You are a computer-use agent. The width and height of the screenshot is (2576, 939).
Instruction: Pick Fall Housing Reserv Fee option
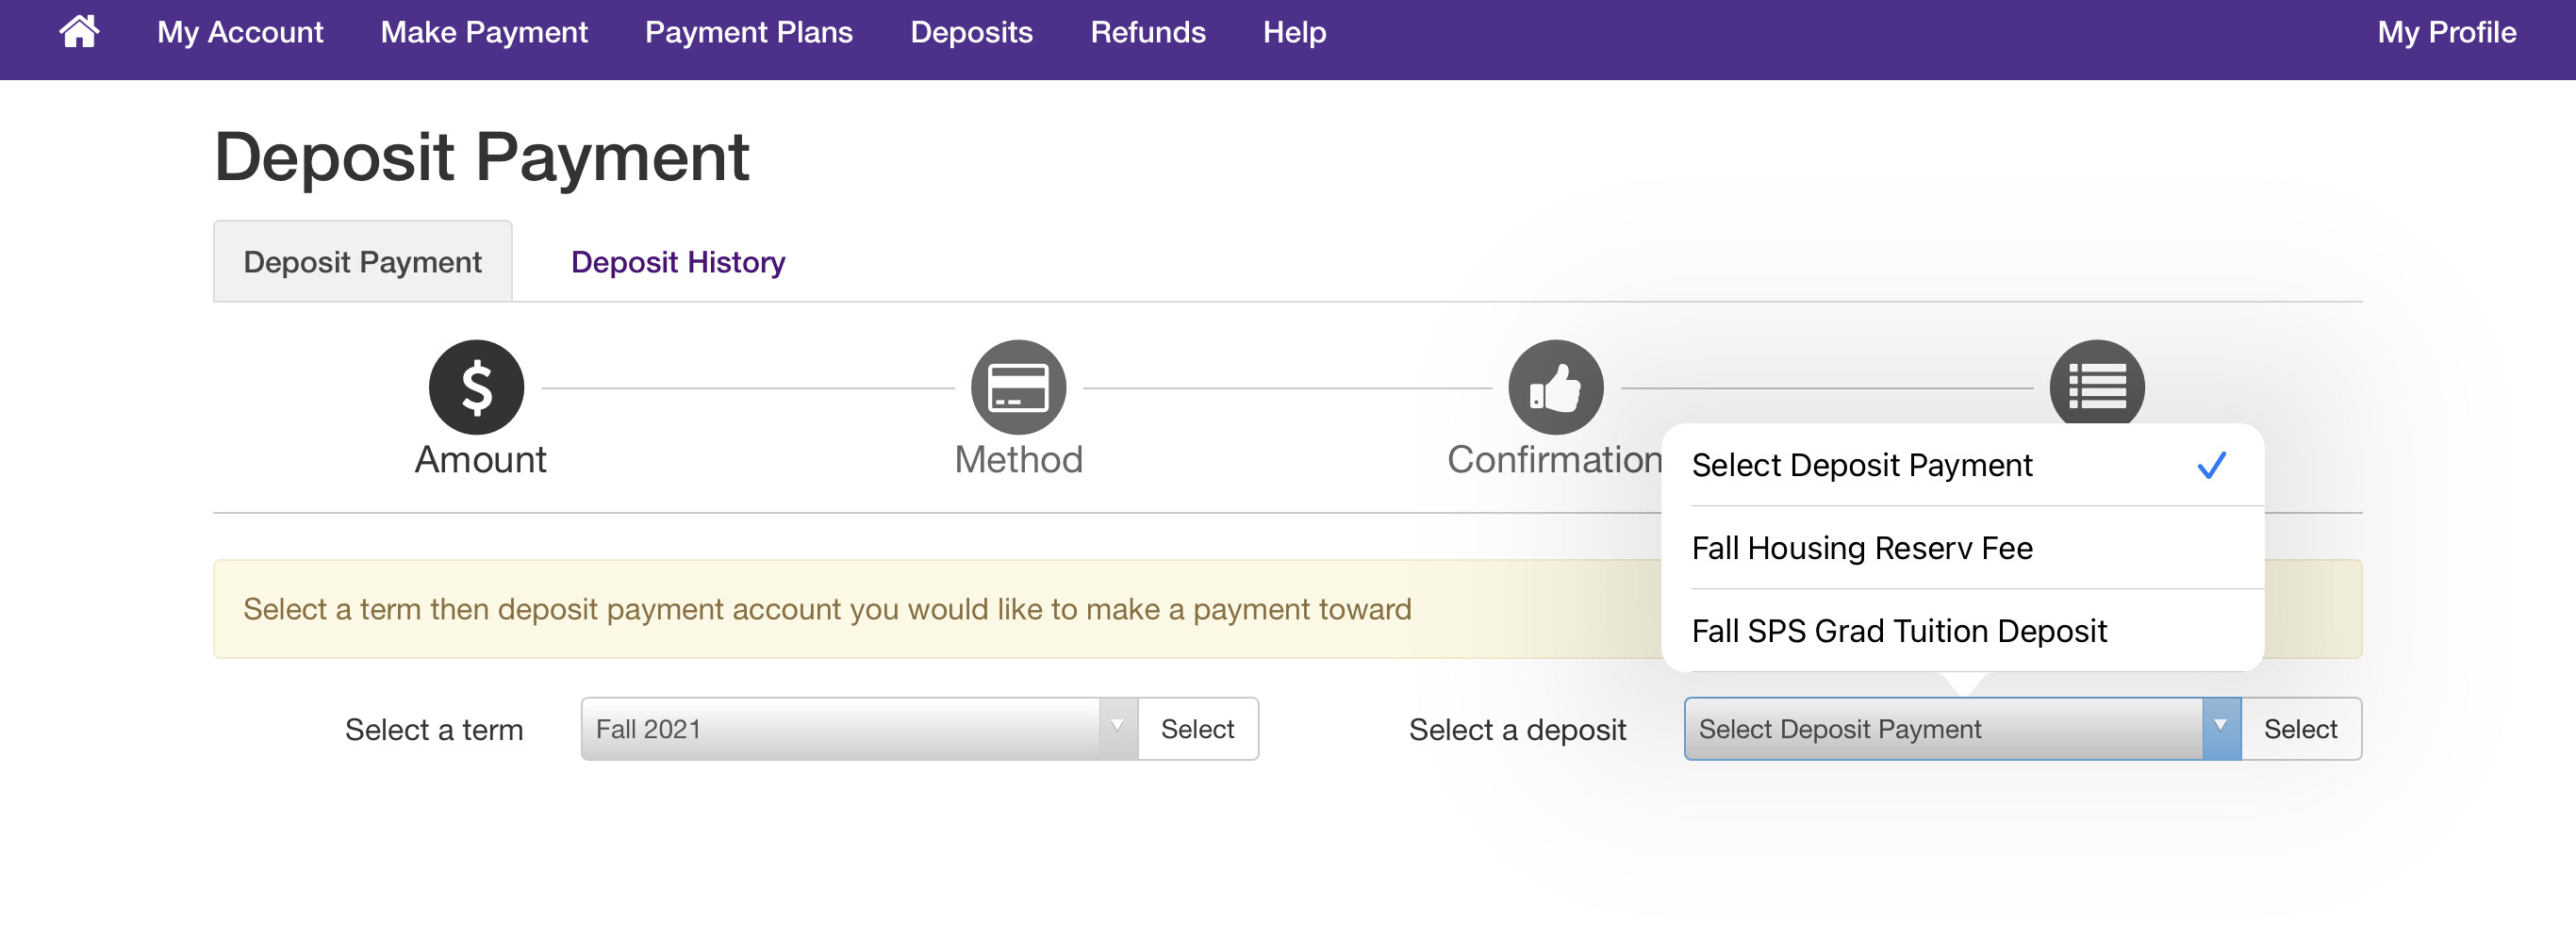coord(1862,548)
